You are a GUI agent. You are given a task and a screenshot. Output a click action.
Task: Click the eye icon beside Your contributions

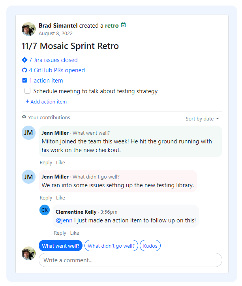(x=24, y=117)
